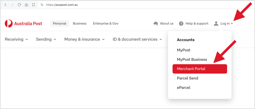Switch to the Business tab

coord(80,24)
